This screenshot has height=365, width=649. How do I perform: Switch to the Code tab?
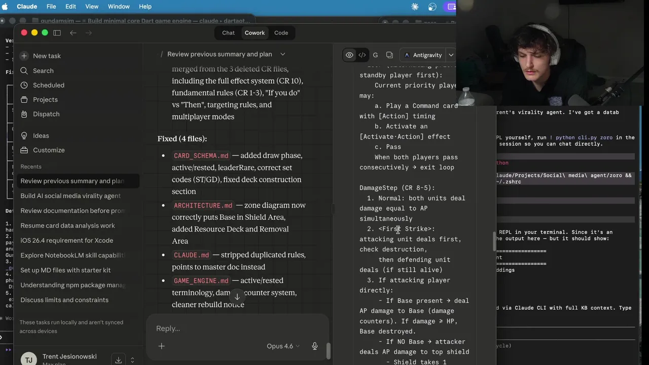[281, 32]
